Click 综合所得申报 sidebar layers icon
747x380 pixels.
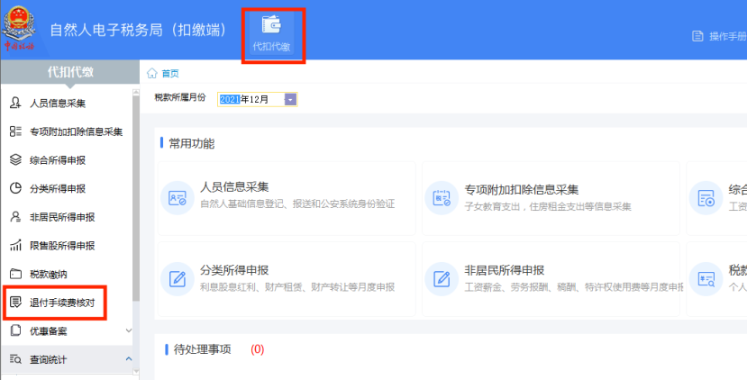(15, 160)
